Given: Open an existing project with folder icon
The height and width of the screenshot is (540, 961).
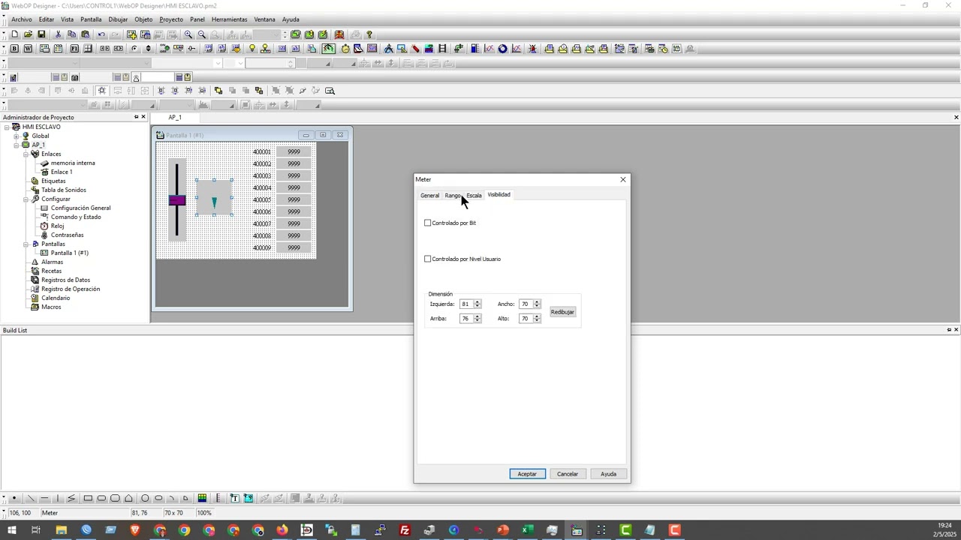Looking at the screenshot, I should [x=28, y=34].
